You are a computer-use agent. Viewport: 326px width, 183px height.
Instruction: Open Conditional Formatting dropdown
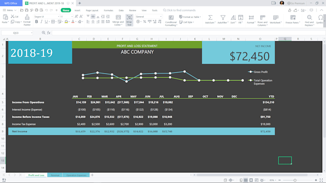[x=171, y=21]
